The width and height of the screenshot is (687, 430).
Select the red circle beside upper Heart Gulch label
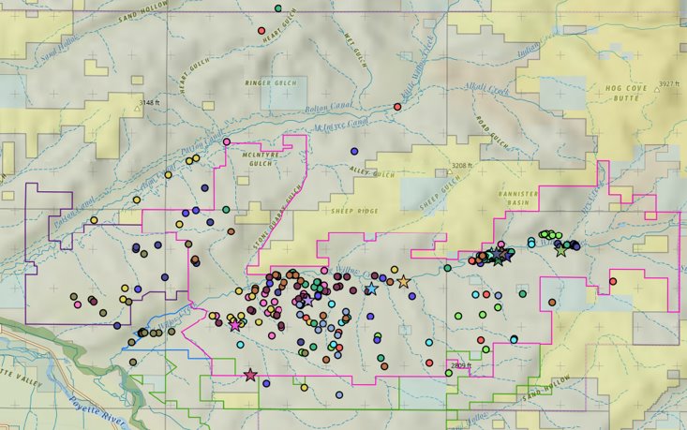(x=261, y=31)
